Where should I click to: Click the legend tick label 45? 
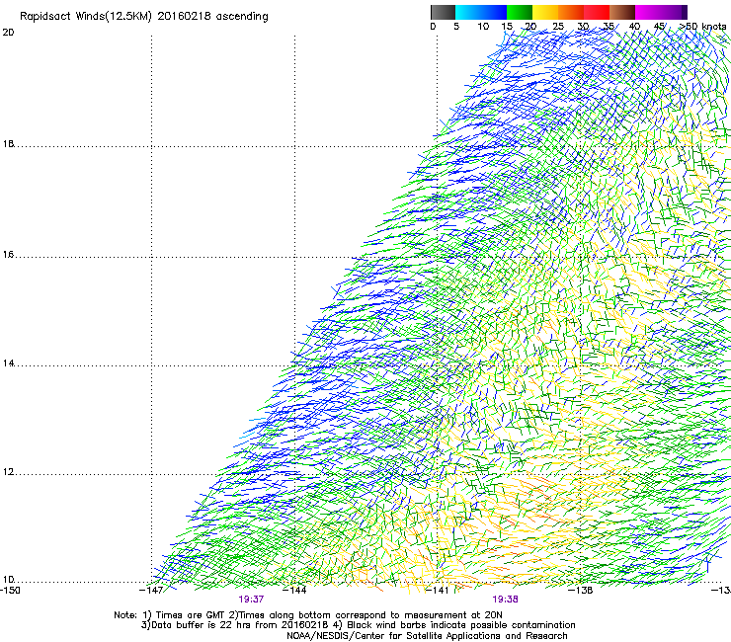(x=659, y=26)
